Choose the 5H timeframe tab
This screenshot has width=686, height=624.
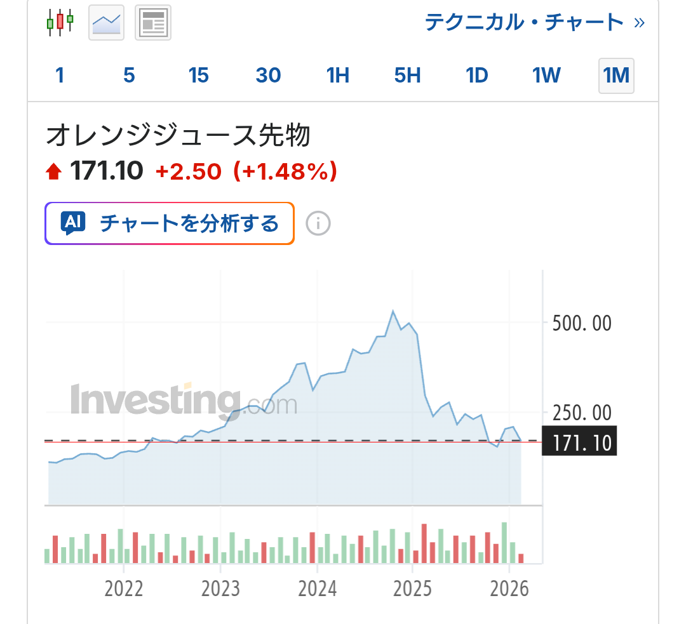407,76
